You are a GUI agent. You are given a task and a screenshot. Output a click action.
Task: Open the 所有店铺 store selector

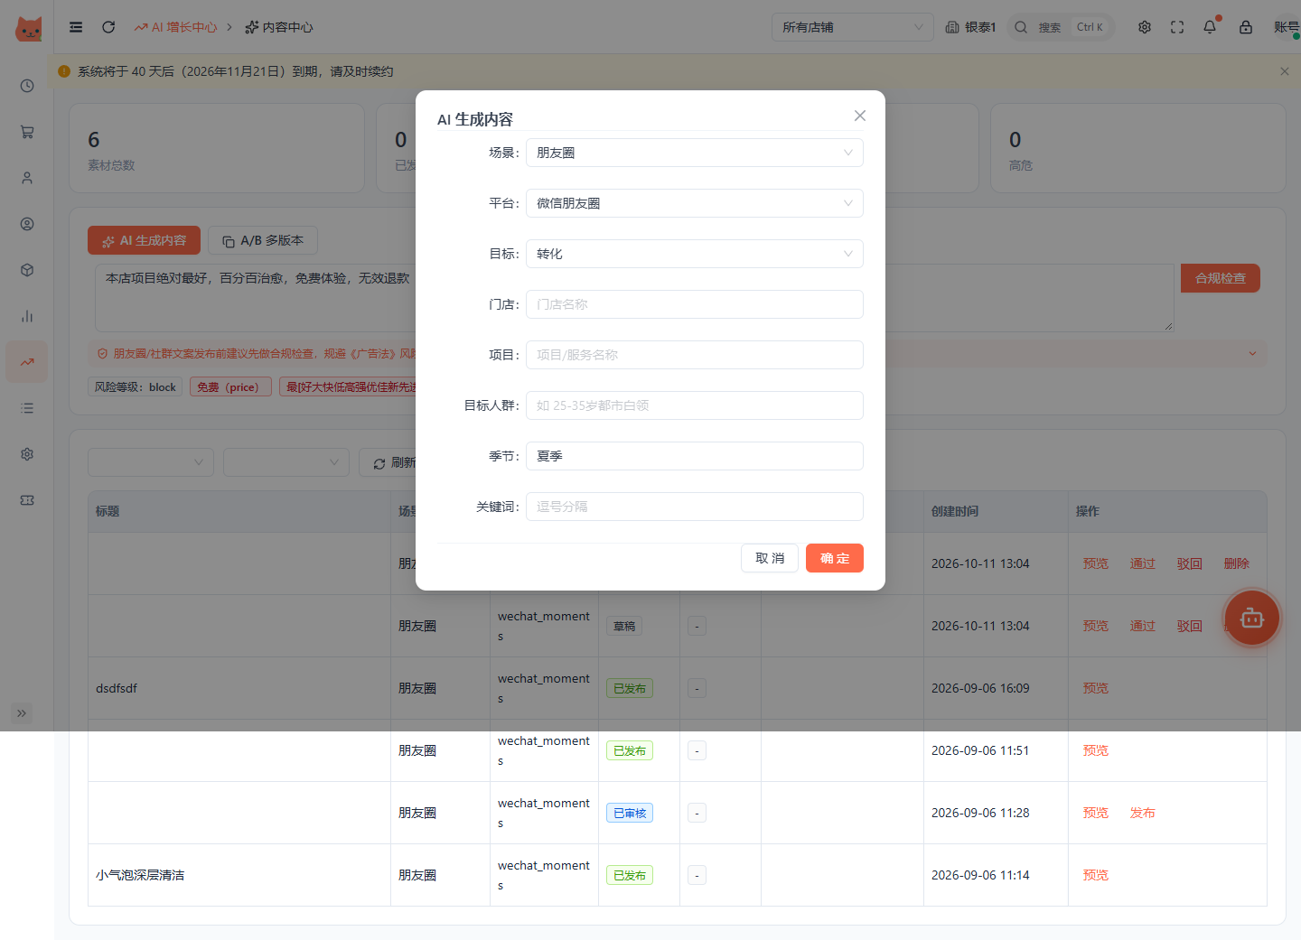[x=853, y=27]
